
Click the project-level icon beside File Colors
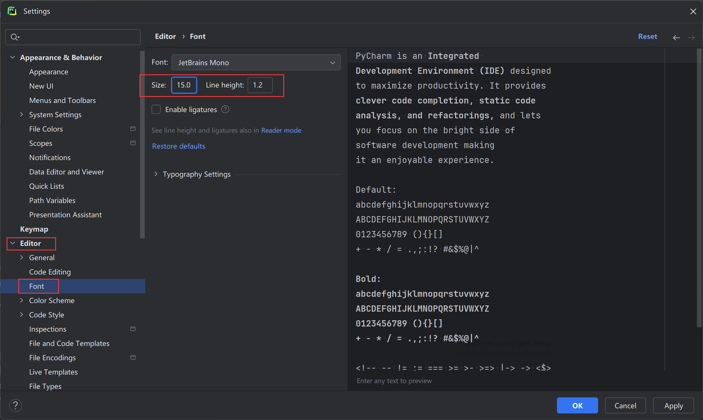click(x=133, y=129)
